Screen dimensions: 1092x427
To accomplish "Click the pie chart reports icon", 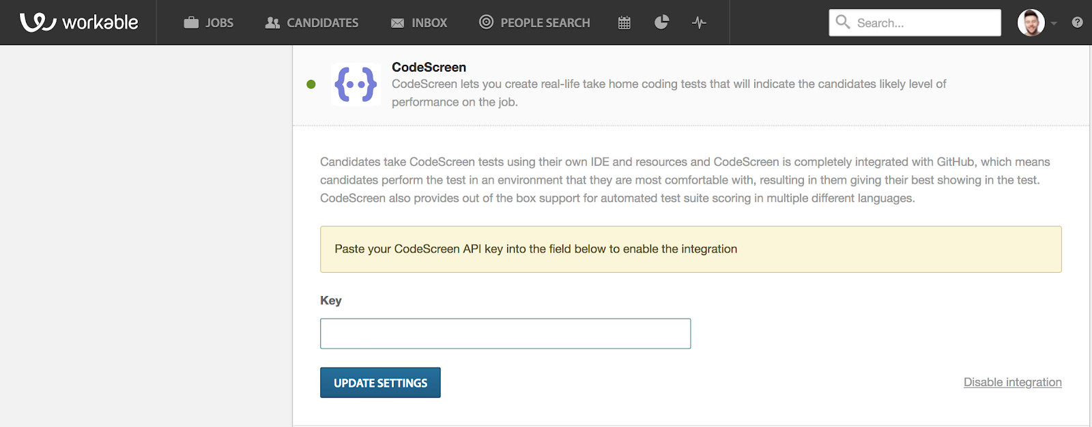I will 661,22.
